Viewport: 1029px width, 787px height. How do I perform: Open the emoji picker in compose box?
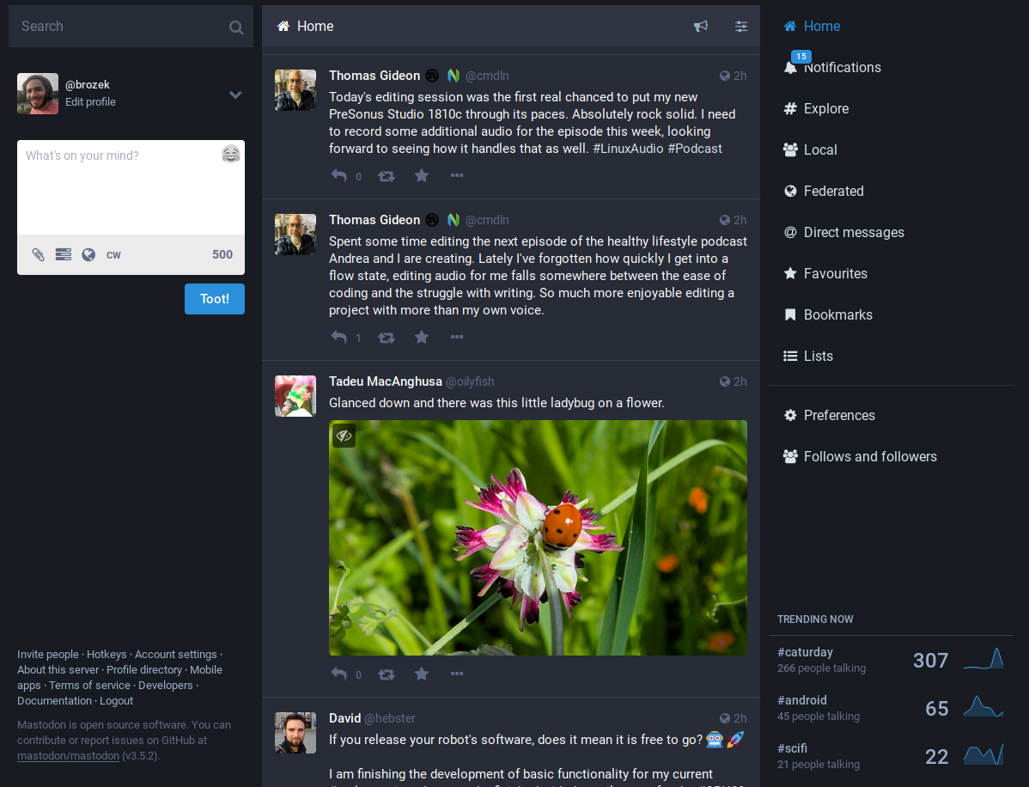(x=230, y=155)
